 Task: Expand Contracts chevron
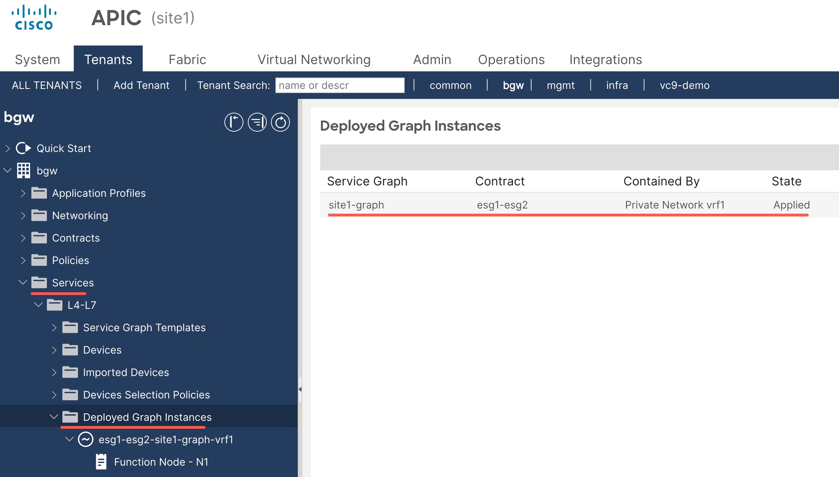(x=23, y=238)
